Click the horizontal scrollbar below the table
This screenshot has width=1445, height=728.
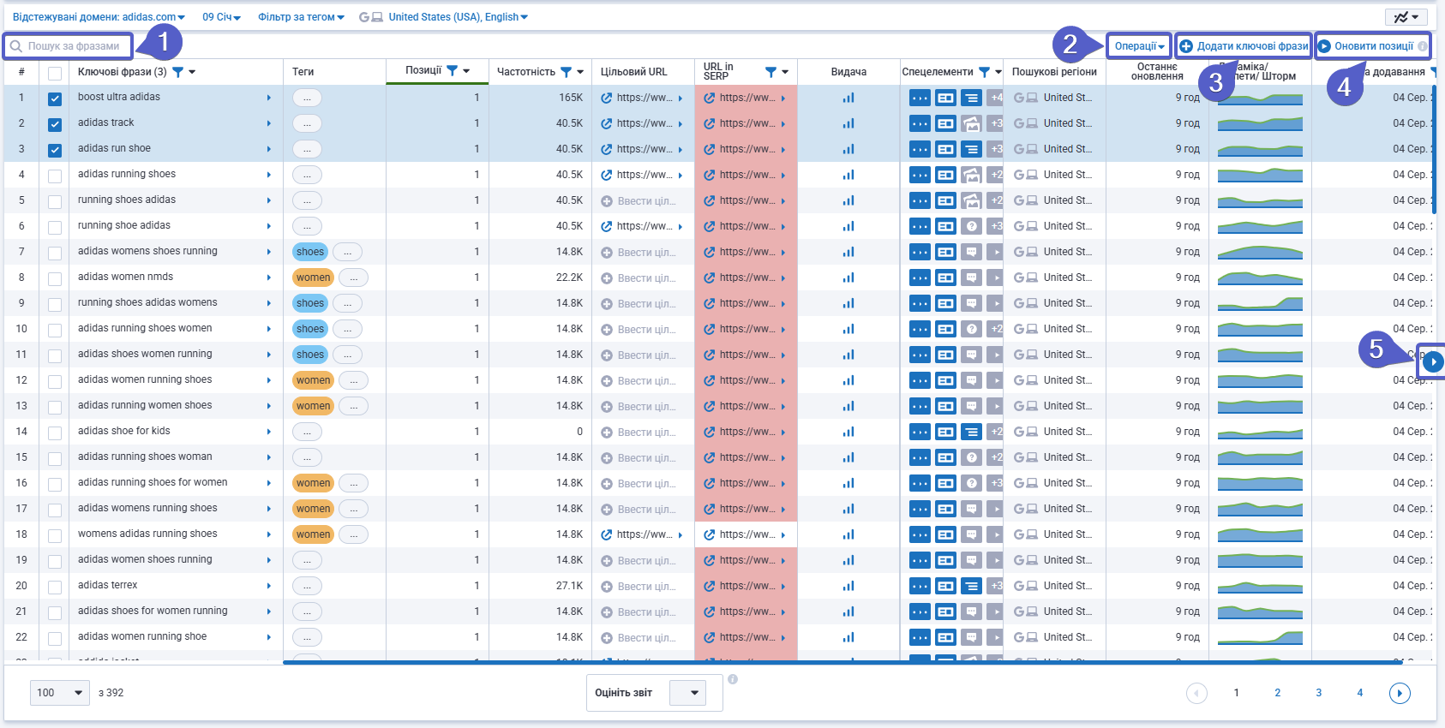click(840, 662)
